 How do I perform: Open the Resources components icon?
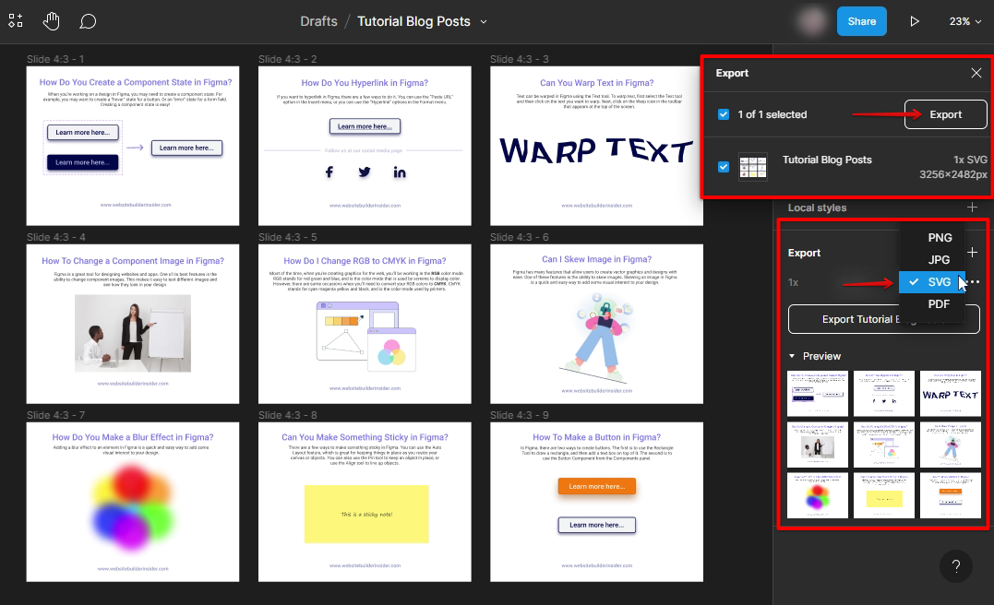point(16,21)
